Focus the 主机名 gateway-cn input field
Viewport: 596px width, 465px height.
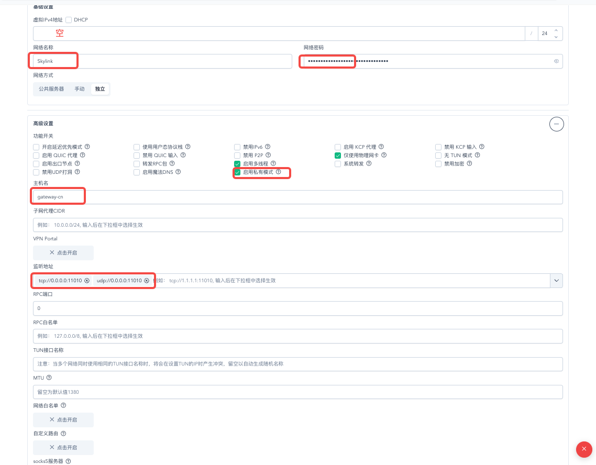coord(297,197)
